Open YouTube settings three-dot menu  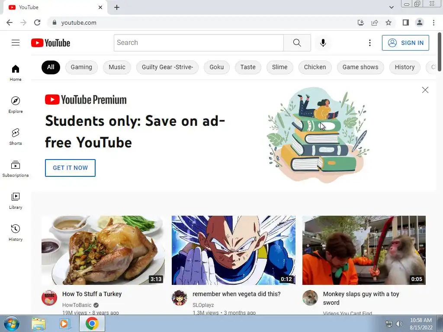coord(369,43)
